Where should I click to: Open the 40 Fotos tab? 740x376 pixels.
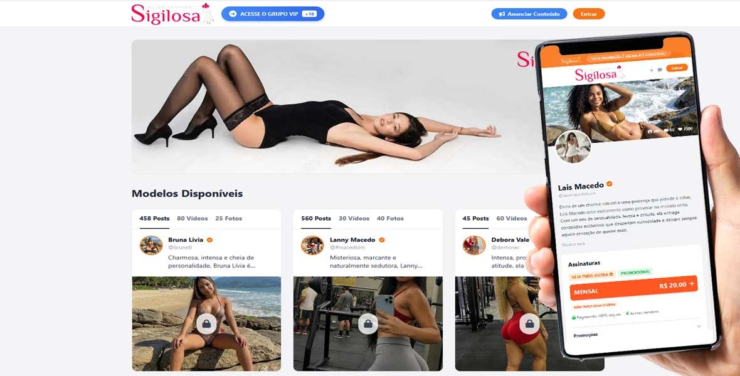point(390,219)
